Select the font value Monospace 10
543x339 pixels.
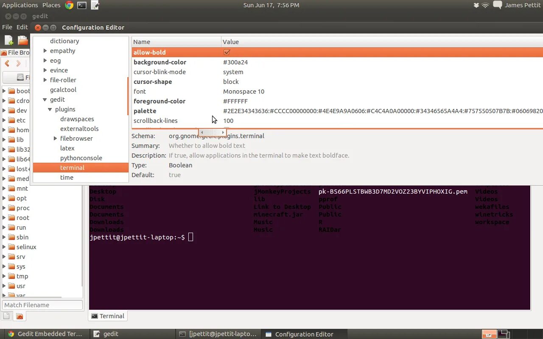(244, 92)
